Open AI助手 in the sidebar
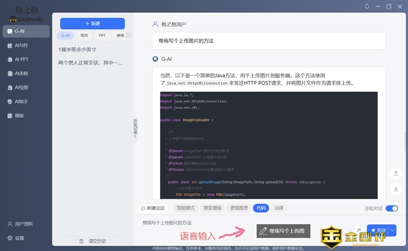Screen dimensions: 408x251 pos(23,101)
